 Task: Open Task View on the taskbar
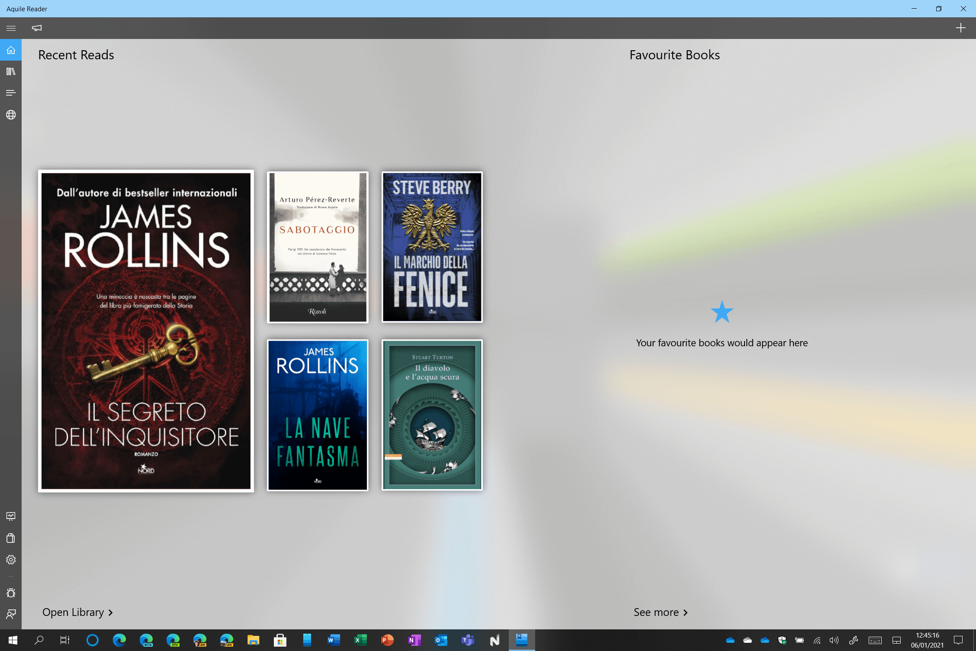tap(65, 640)
